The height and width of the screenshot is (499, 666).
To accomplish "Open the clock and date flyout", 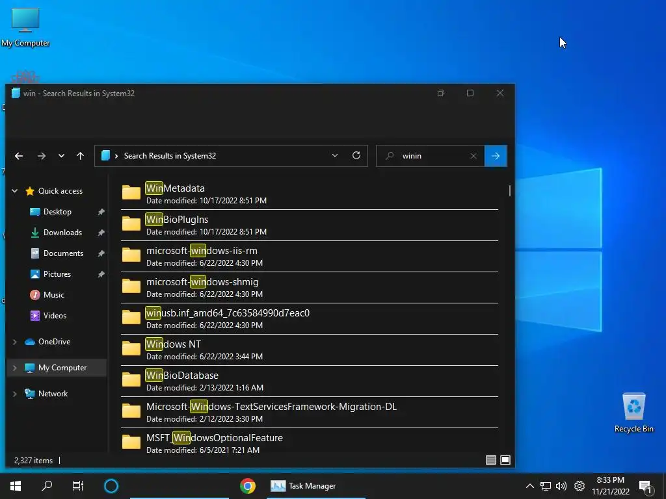I will click(x=611, y=486).
